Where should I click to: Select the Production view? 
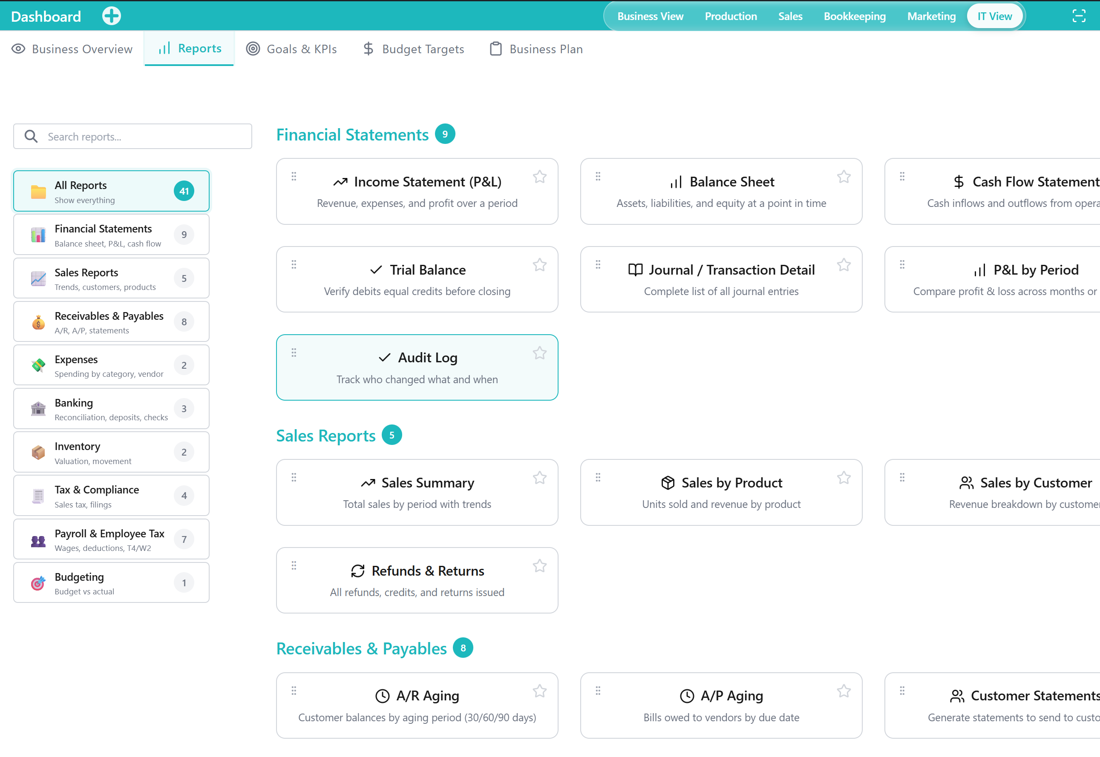[730, 16]
